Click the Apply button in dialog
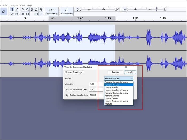Screen dimensions: 187x140 pos(130,72)
